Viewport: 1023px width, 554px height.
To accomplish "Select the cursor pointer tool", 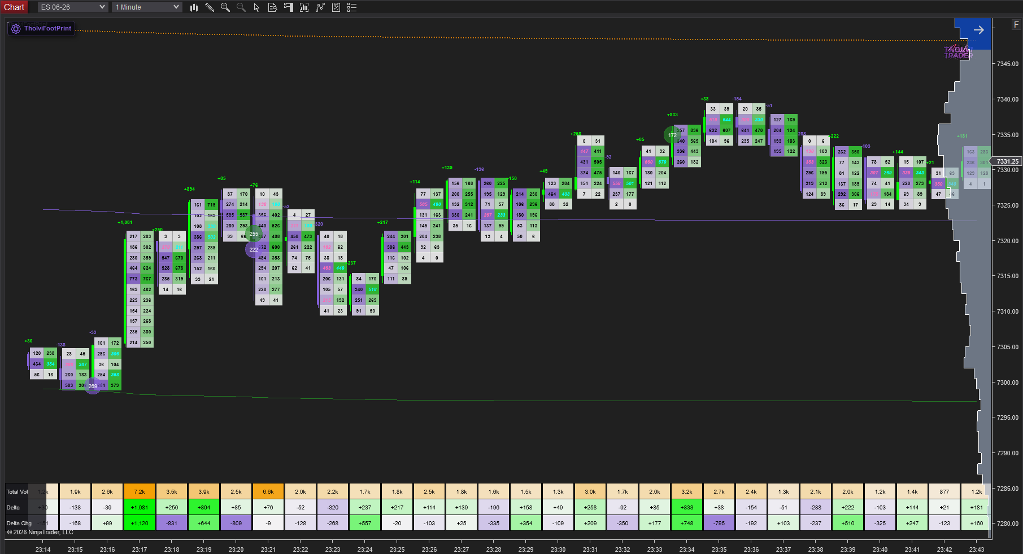I will click(256, 7).
